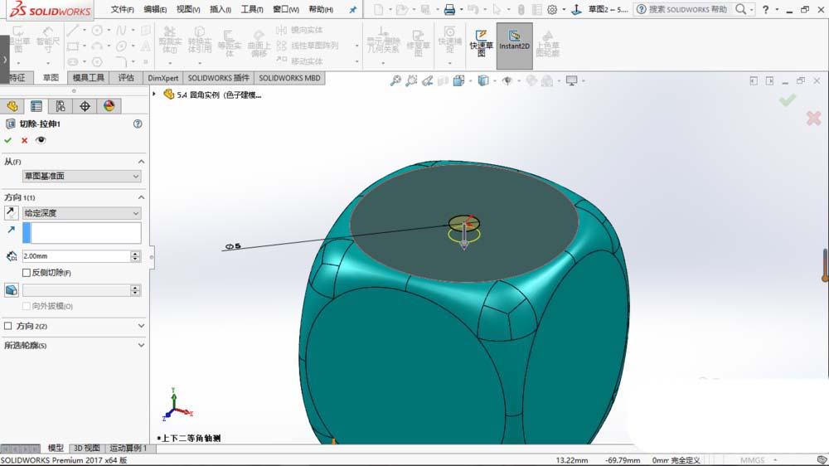The image size is (829, 466).
Task: Expand the collapsed side panel arrow
Action: [5, 59]
